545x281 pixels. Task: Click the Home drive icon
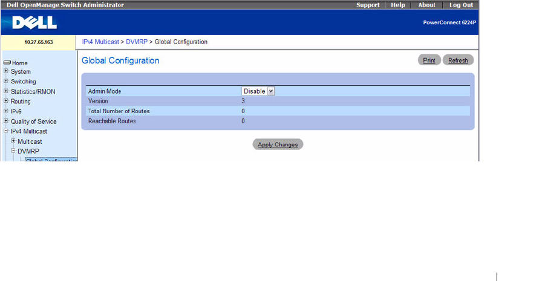coord(7,62)
